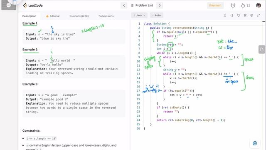Click 'Example 1:' heading

[x=30, y=23]
